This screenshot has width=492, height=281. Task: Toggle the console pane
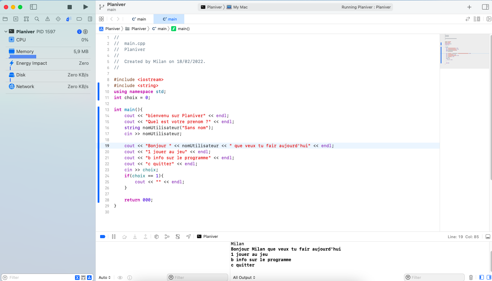[x=489, y=277]
